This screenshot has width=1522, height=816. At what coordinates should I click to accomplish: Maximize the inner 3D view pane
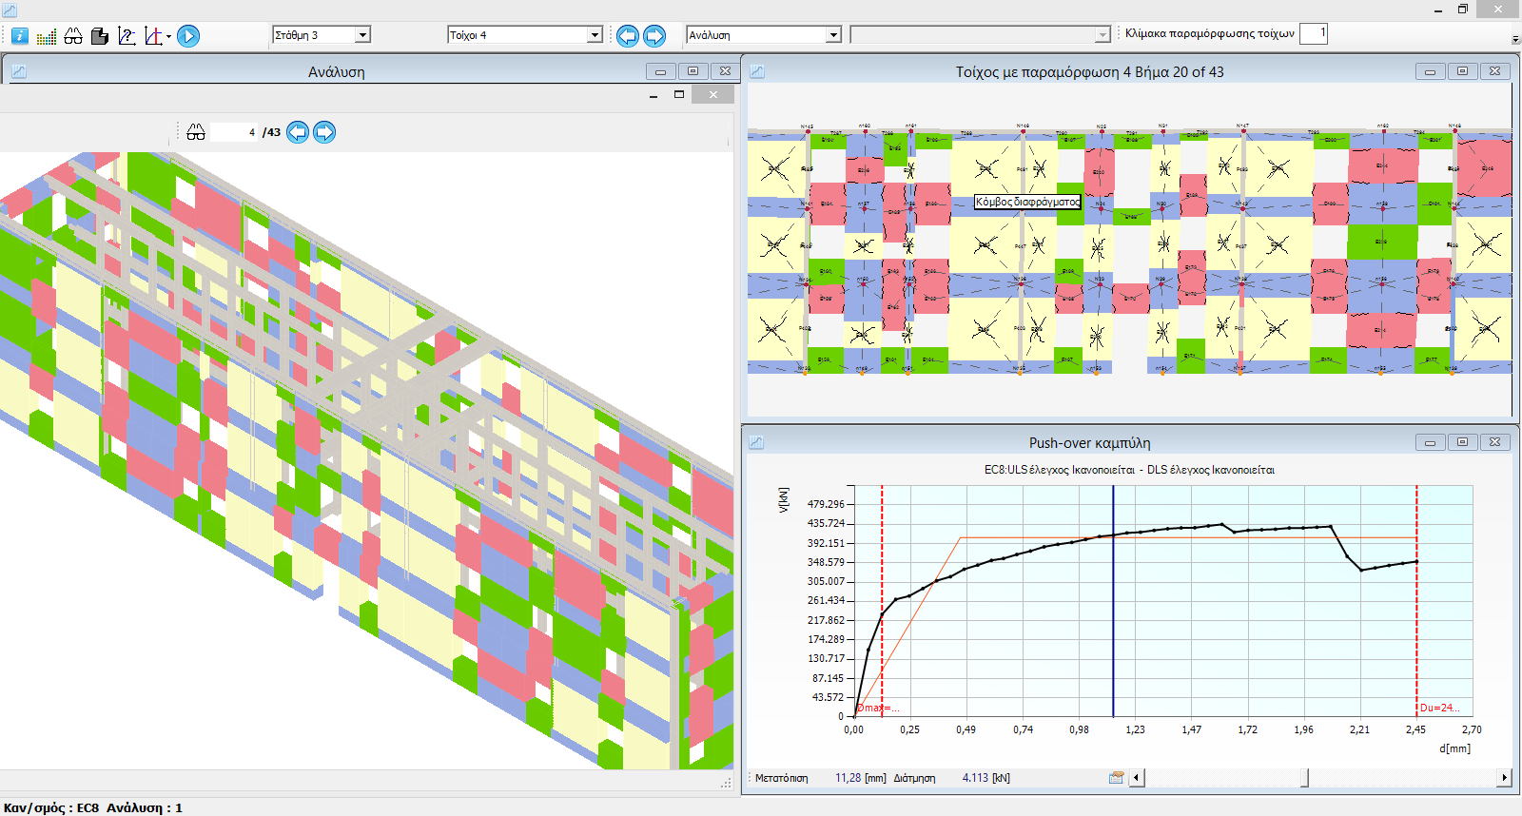coord(679,94)
